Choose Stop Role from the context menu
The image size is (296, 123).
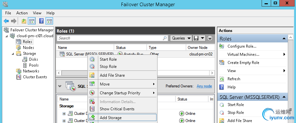(122, 67)
